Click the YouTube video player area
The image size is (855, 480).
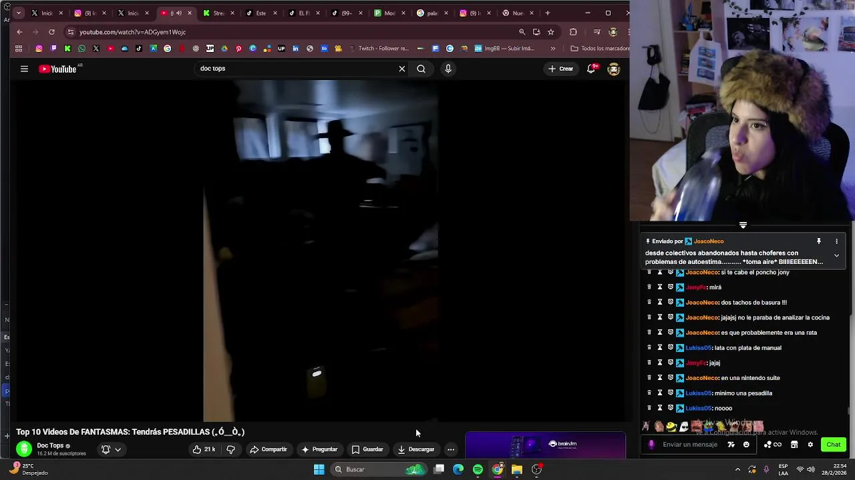tap(321, 251)
